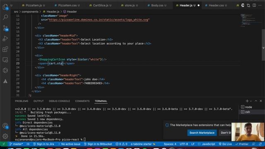Change end of line sequence LF

point(193,144)
